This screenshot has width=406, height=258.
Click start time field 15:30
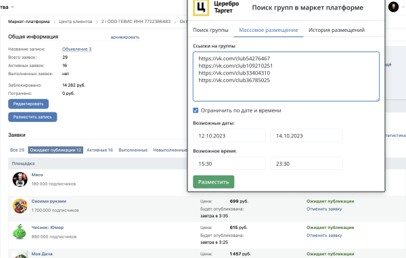[x=229, y=163]
